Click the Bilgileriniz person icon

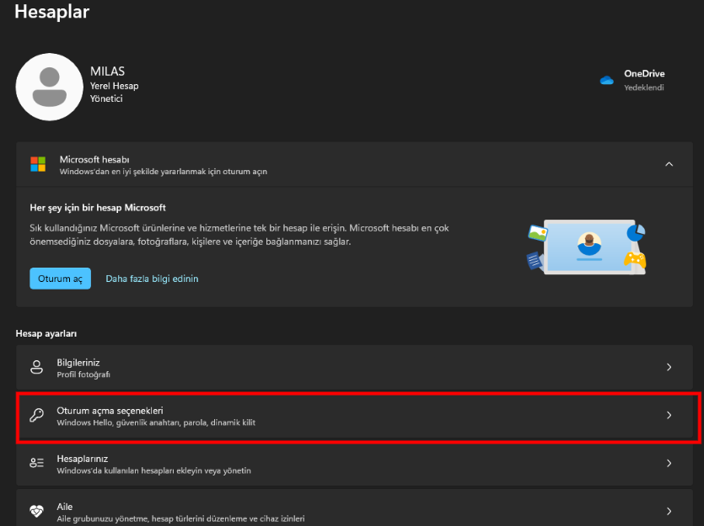(36, 368)
